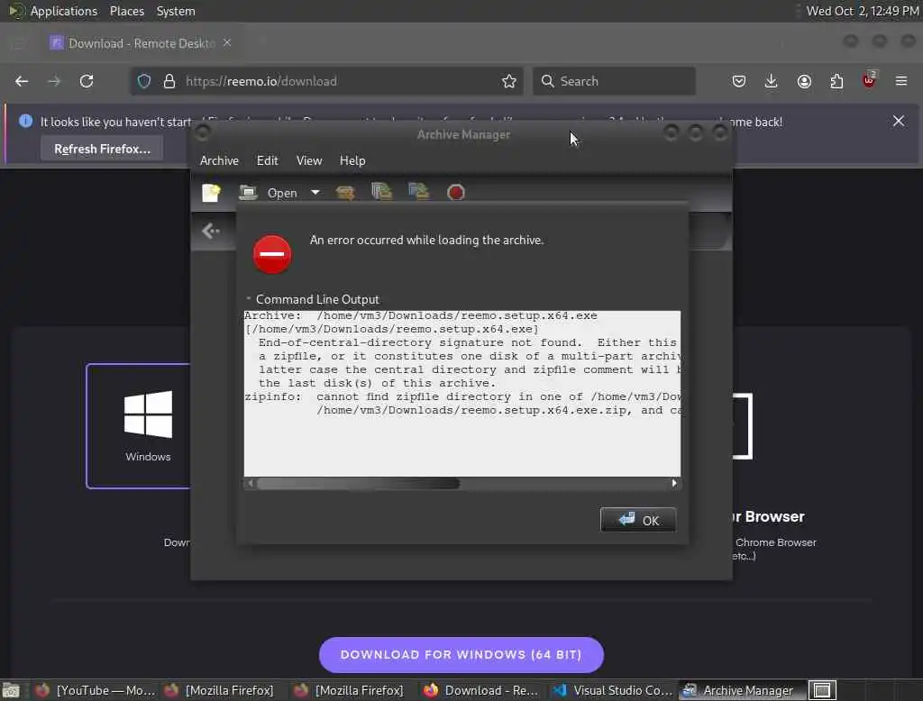
Task: Open the Help menu
Action: (x=352, y=160)
